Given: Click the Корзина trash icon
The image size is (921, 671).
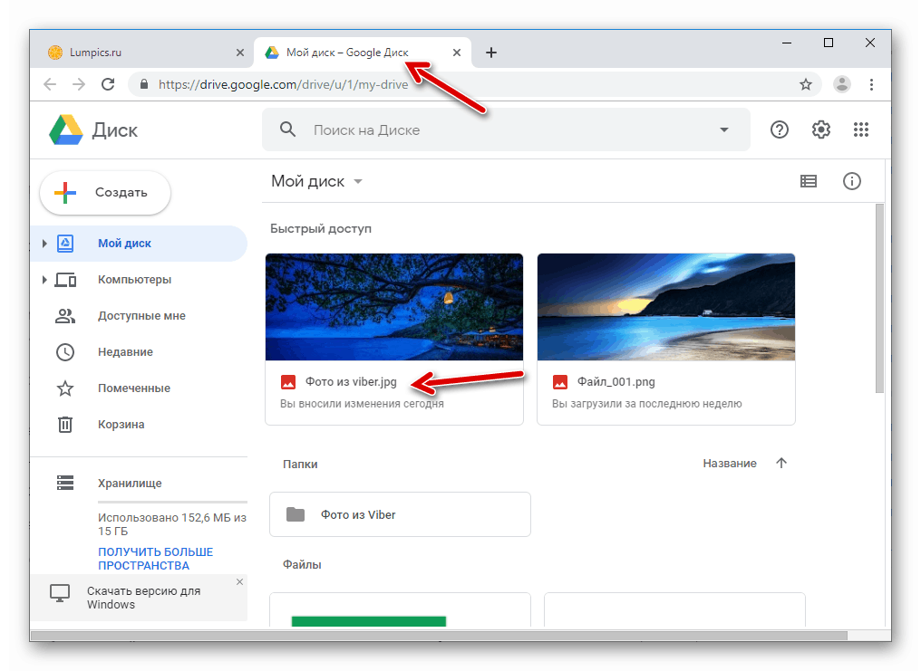Looking at the screenshot, I should [65, 424].
